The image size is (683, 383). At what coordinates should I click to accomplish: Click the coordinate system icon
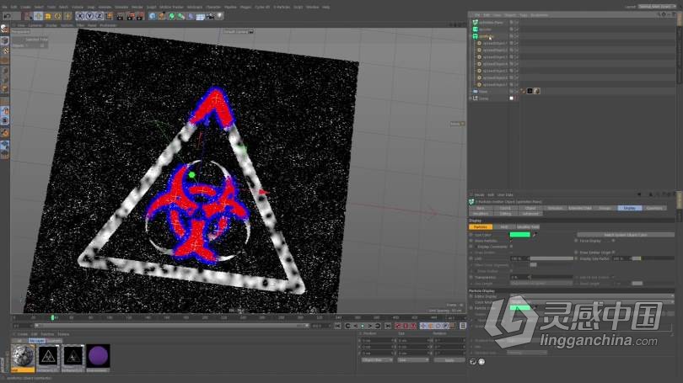tap(109, 16)
